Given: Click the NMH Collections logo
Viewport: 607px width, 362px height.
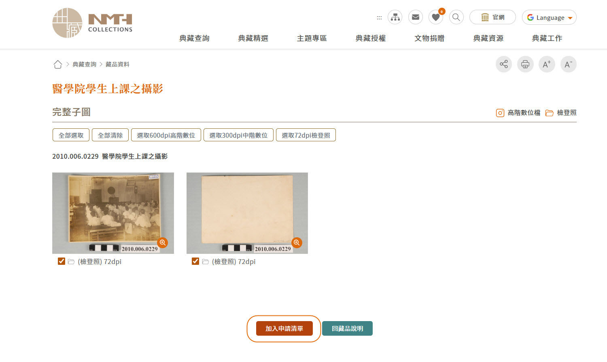Looking at the screenshot, I should (92, 23).
